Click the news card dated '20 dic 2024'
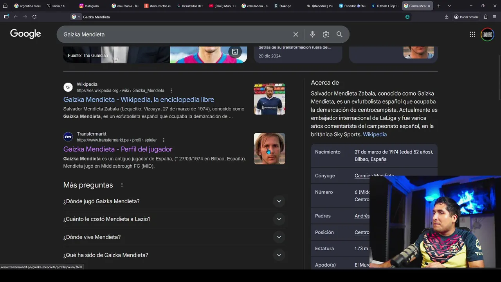 tap(298, 54)
